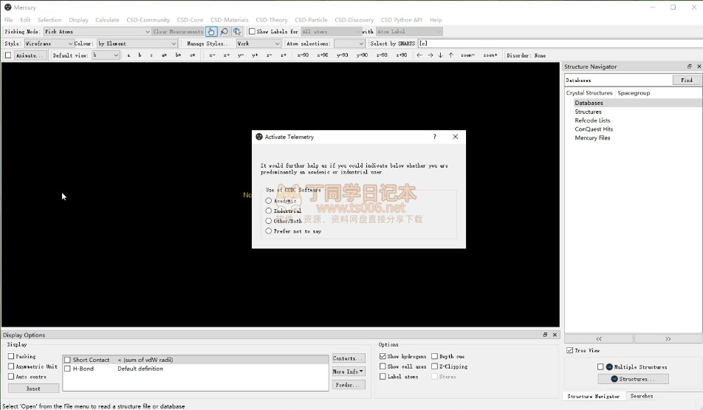
Task: Open the Picking Mode dropdown
Action: coord(96,32)
